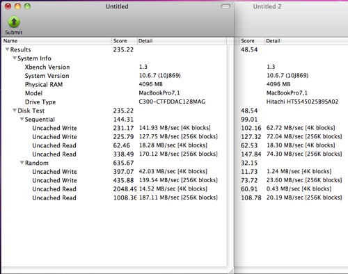Click the 42.03 MB/sec [4K blocks] detail
Screen dimensions: 348x274
[x=173, y=172]
